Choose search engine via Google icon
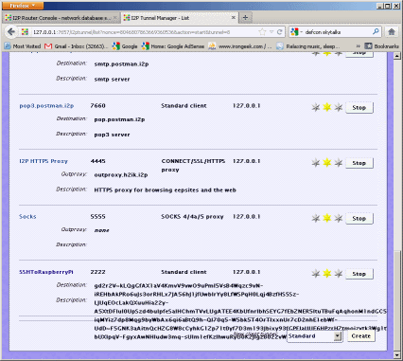Viewport: 403px width, 361px height. (296, 32)
